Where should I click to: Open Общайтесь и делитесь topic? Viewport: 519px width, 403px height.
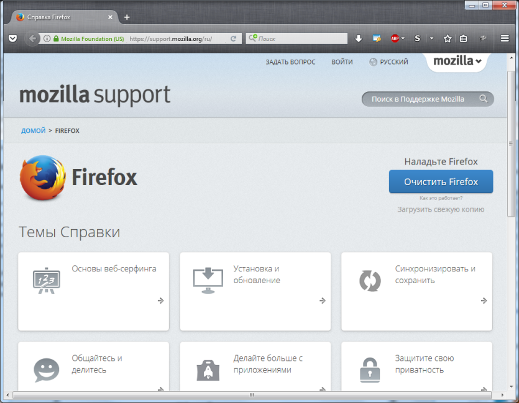[97, 364]
